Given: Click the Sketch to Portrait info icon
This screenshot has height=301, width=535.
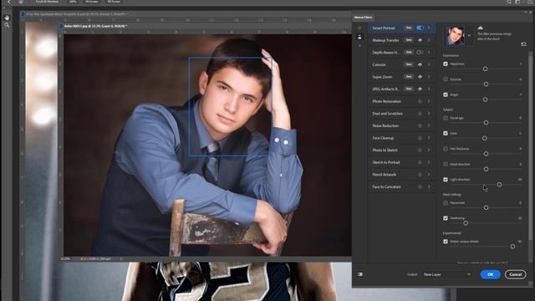Looking at the screenshot, I should [420, 162].
